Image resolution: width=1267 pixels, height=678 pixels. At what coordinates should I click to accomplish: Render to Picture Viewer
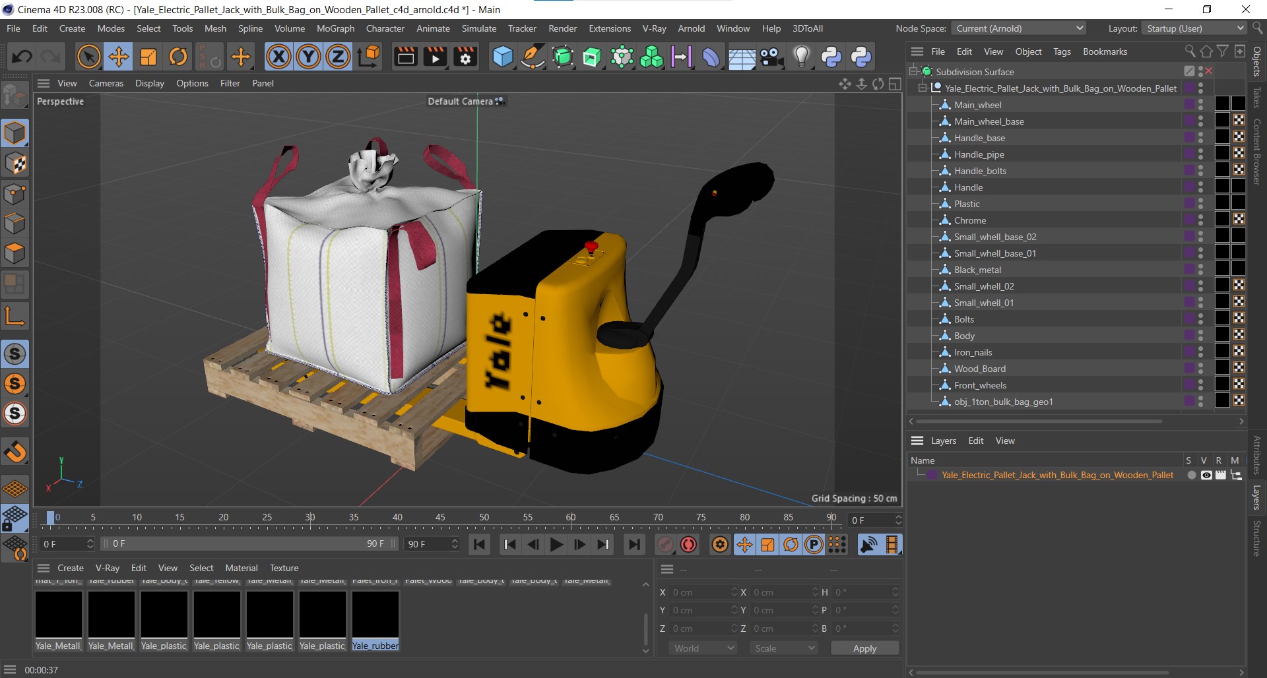(x=435, y=57)
